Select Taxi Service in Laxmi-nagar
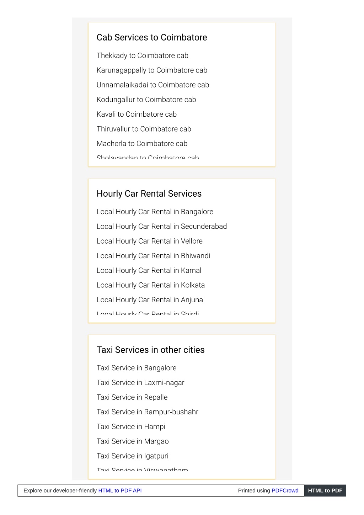This screenshot has width=364, height=515. pos(140,383)
